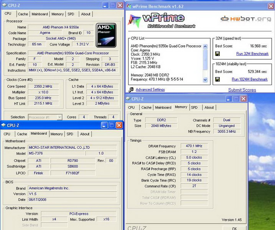Click the wPrime title bar app icon
This screenshot has height=230, width=275.
pyautogui.click(x=129, y=6)
